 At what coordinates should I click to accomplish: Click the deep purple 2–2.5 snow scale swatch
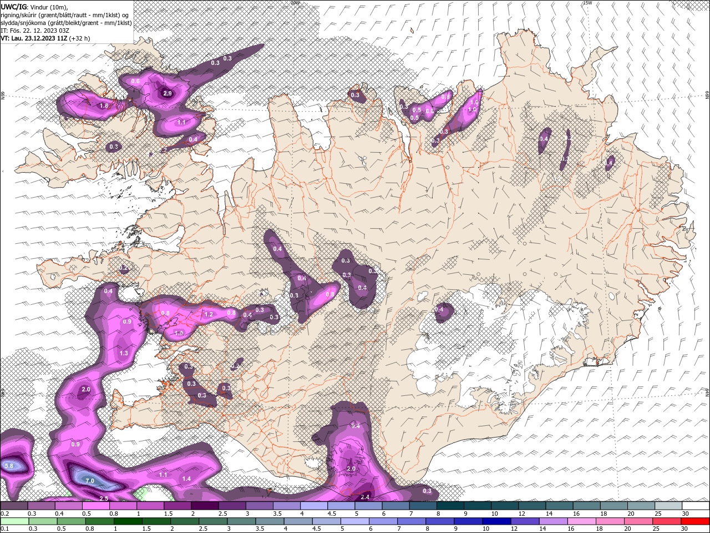coord(205,506)
